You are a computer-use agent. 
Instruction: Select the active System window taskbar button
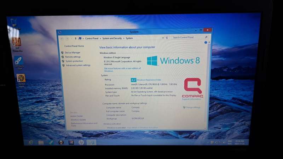coord(91,142)
